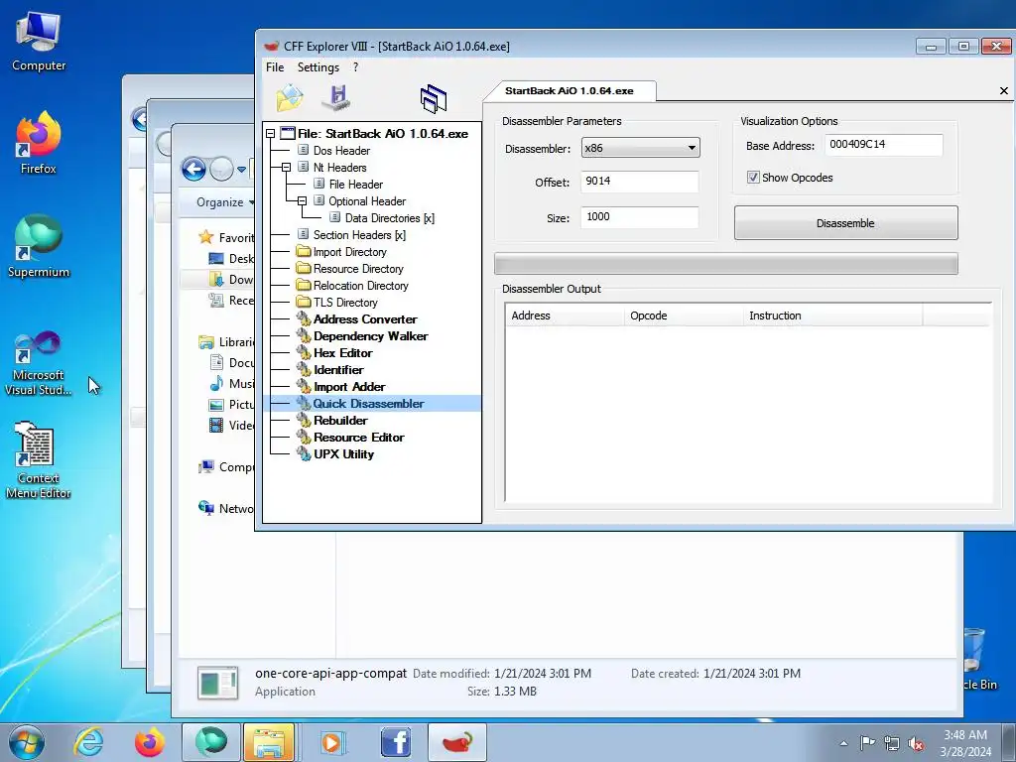Open the Computer desktop icon
Image resolution: width=1016 pixels, height=762 pixels.
point(39,42)
